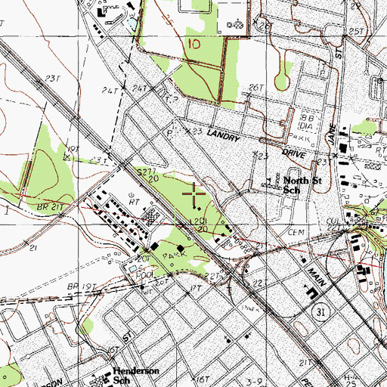Select the Henderson Sch label
The height and width of the screenshot is (387, 387).
[x=136, y=375]
